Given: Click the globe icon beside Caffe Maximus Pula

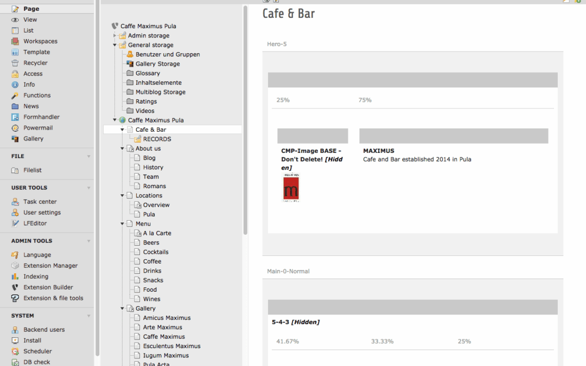Looking at the screenshot, I should [122, 120].
